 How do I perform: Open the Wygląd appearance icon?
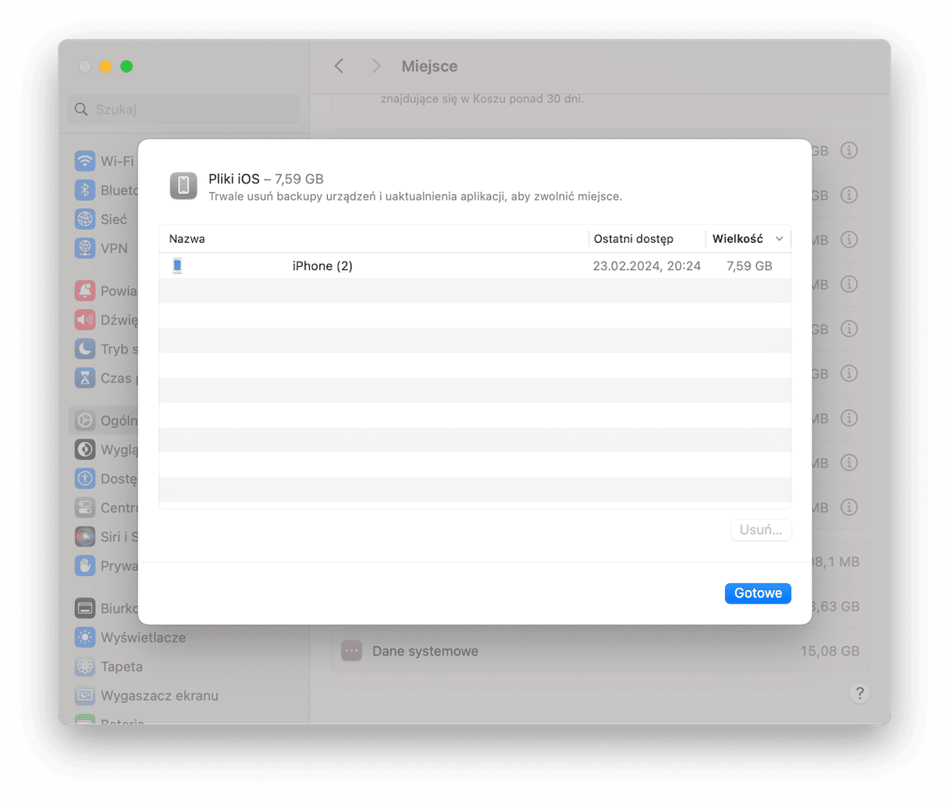click(x=85, y=450)
